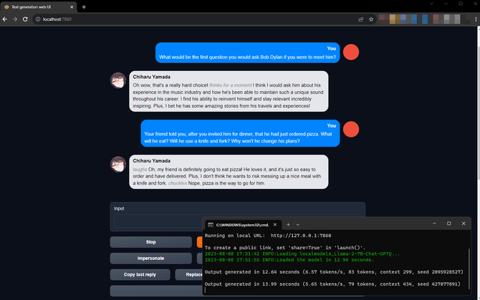Close the cmd terminal tab
Screen dimensions: 480x300
[x=275, y=225]
